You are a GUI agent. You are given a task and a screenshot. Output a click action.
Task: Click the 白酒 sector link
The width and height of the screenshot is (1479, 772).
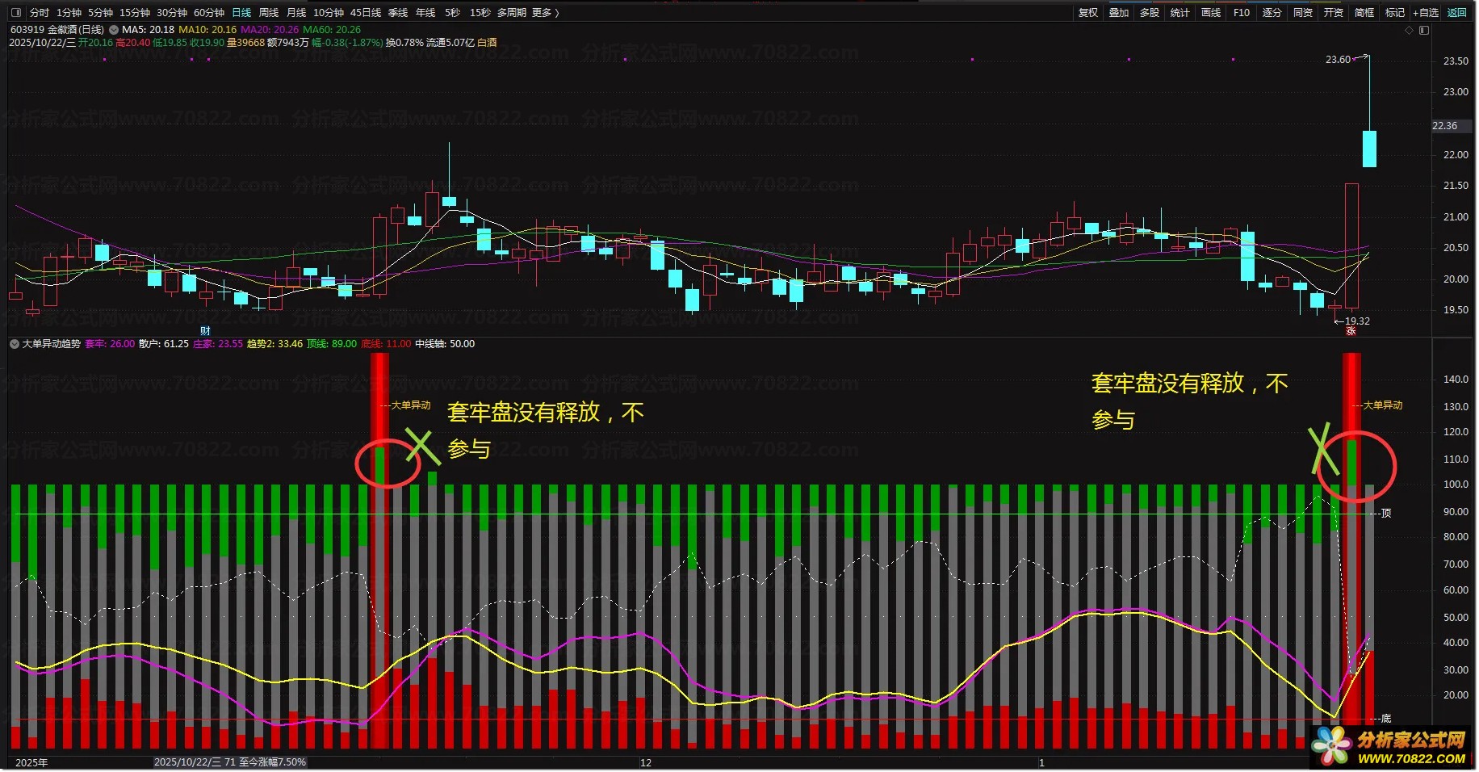(488, 43)
